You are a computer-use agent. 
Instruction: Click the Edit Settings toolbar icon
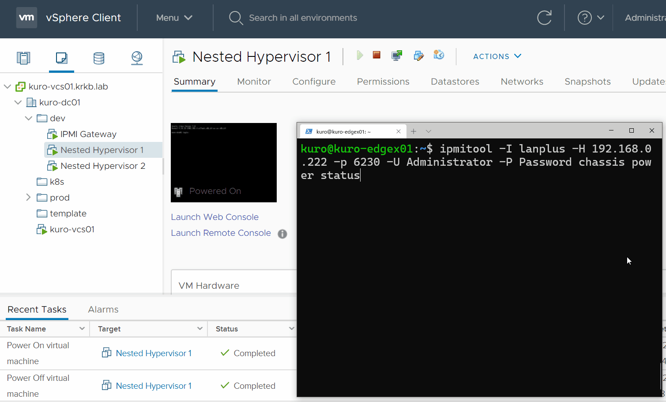[x=418, y=55]
